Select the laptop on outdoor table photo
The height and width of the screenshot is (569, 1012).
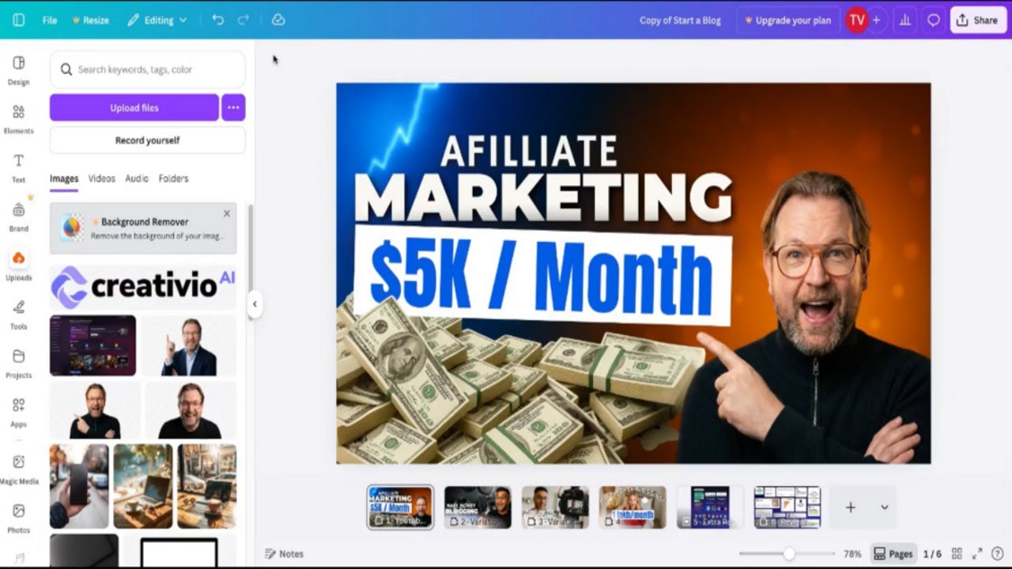coord(143,486)
